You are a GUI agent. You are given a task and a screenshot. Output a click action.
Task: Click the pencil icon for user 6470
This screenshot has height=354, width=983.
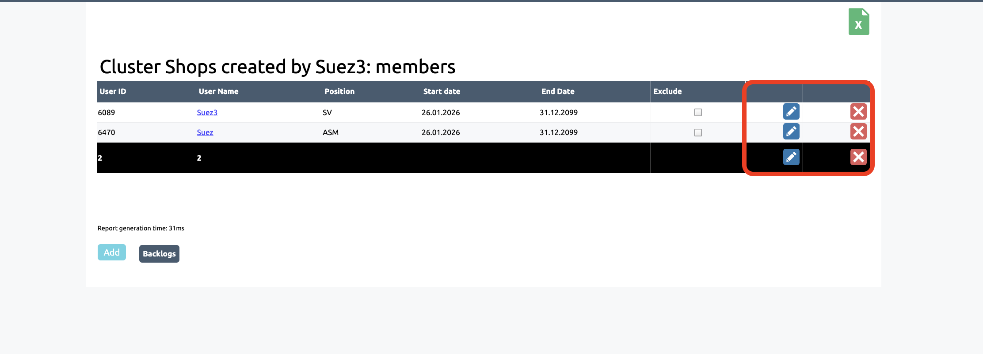[791, 132]
